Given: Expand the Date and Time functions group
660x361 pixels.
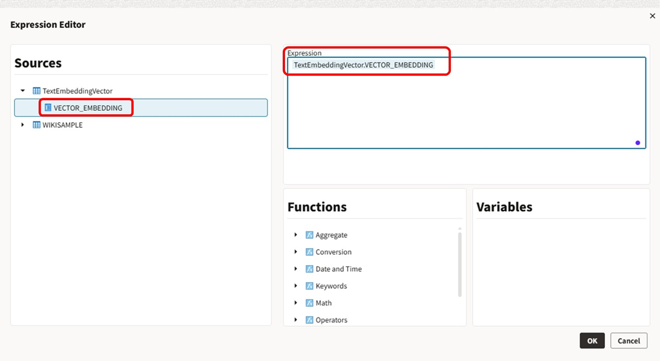Looking at the screenshot, I should tap(295, 269).
